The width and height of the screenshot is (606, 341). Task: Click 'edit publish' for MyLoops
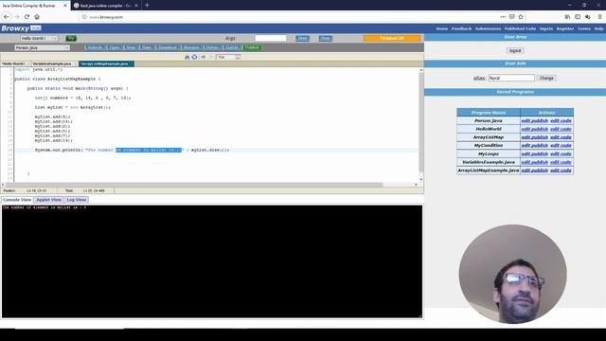pyautogui.click(x=534, y=153)
